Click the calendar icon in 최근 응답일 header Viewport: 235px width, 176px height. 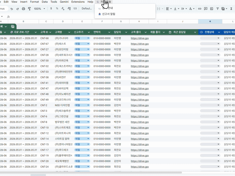(170, 32)
